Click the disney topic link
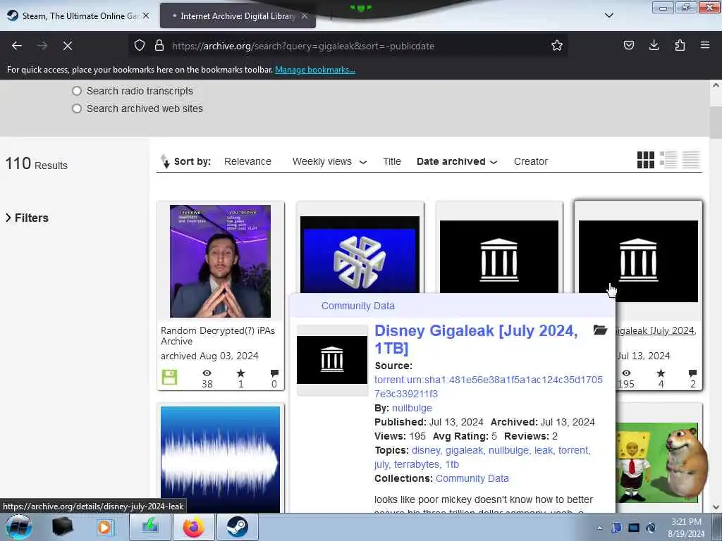Screen dimensions: 722x541 tap(426, 450)
